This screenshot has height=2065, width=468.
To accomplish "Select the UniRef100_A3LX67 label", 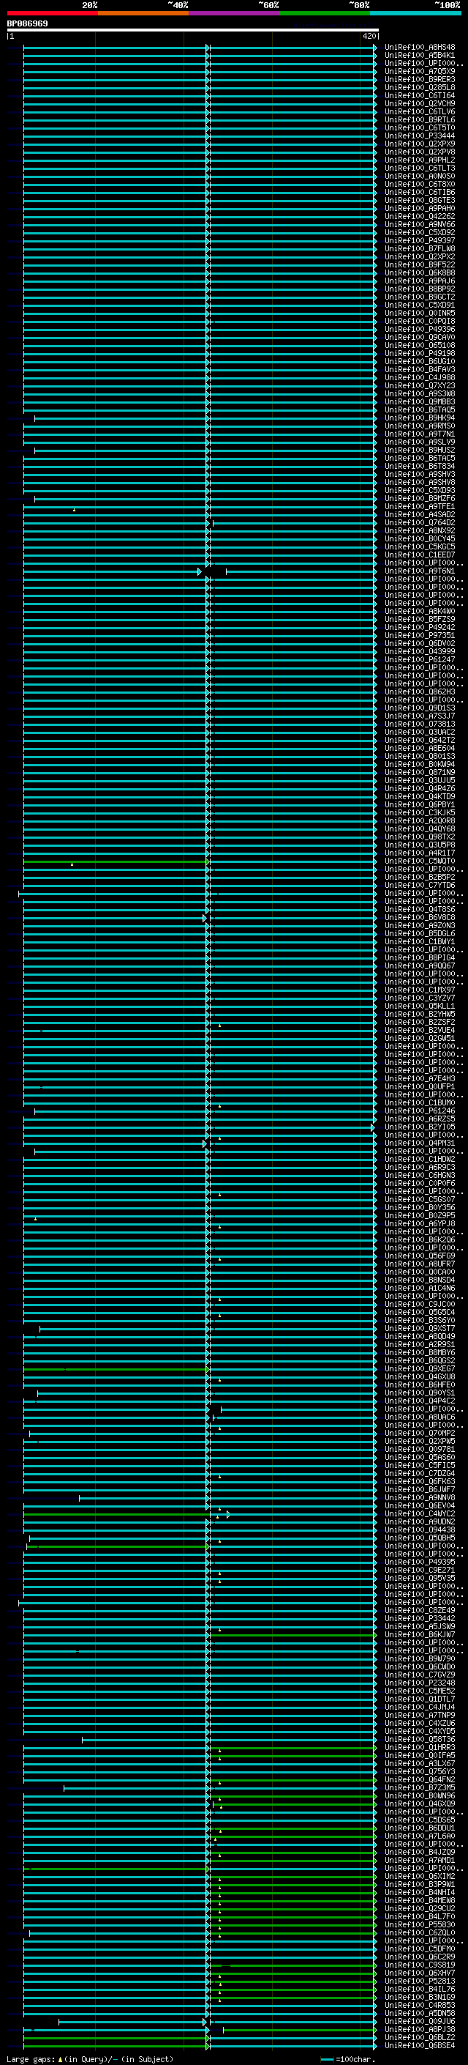I will 420,1765.
